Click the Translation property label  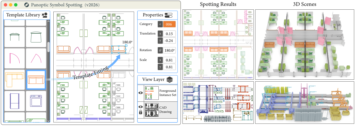148,33
